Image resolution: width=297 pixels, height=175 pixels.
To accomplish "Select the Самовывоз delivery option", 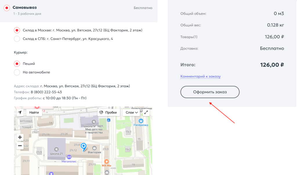I will tap(7, 8).
